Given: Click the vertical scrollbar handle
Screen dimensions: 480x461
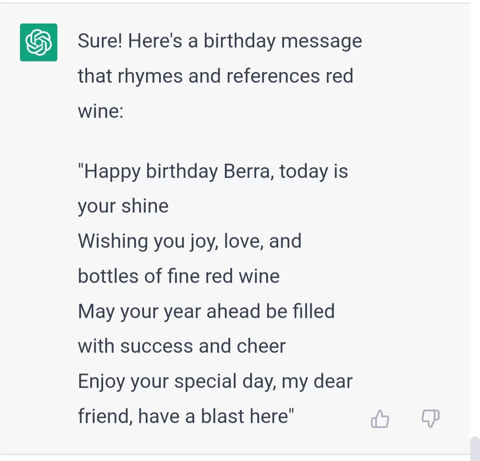Looking at the screenshot, I should [475, 449].
